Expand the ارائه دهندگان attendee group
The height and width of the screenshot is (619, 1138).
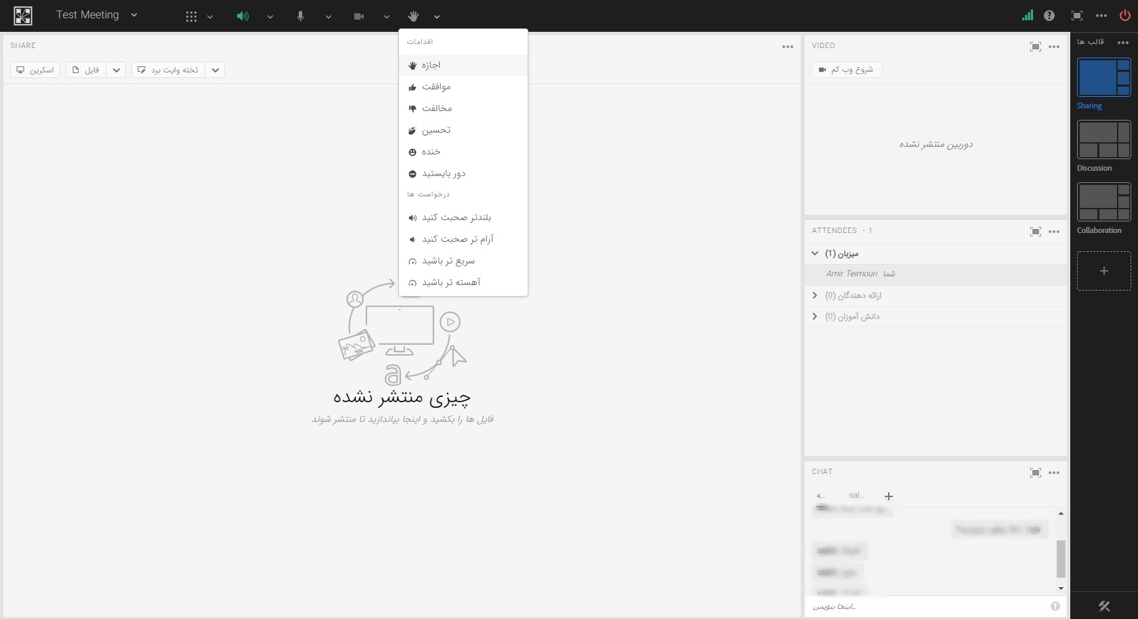click(x=815, y=295)
